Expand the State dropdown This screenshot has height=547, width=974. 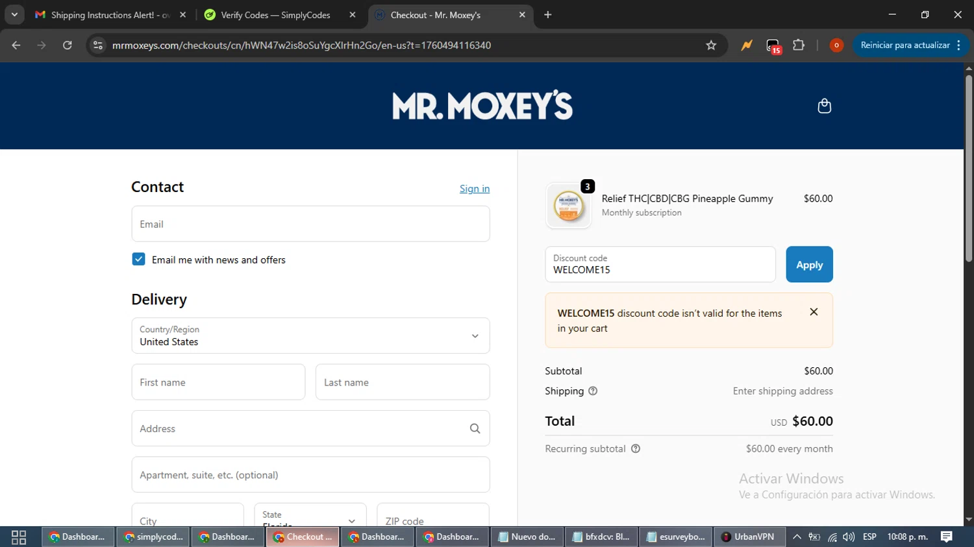click(x=310, y=515)
